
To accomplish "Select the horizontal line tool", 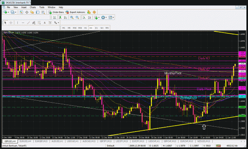I will pyautogui.click(x=23, y=23).
